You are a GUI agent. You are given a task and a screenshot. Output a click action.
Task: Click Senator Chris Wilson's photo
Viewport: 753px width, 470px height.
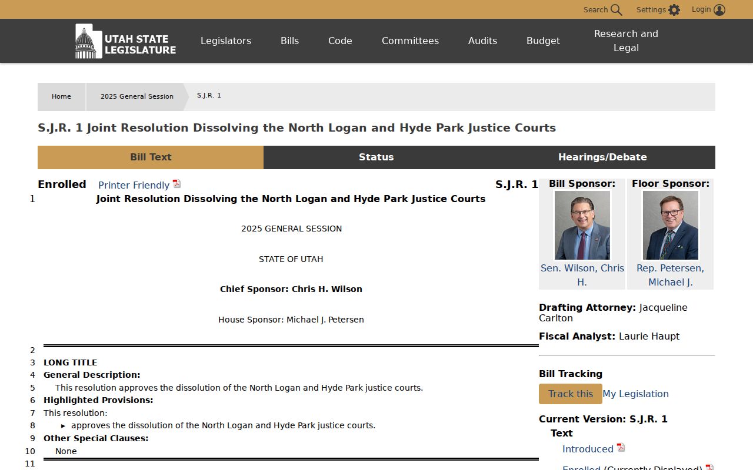[x=582, y=225]
